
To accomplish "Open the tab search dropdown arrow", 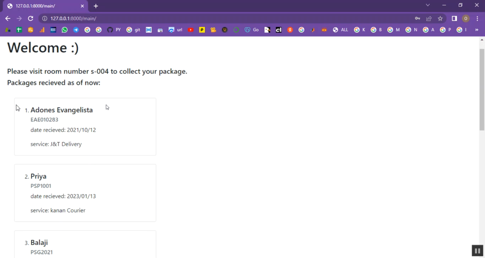I will tap(428, 5).
